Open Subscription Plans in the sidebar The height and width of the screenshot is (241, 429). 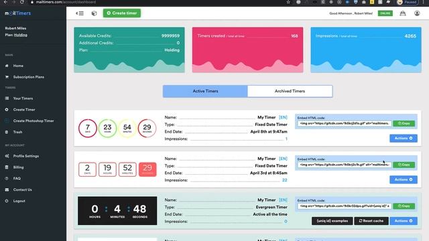click(28, 77)
